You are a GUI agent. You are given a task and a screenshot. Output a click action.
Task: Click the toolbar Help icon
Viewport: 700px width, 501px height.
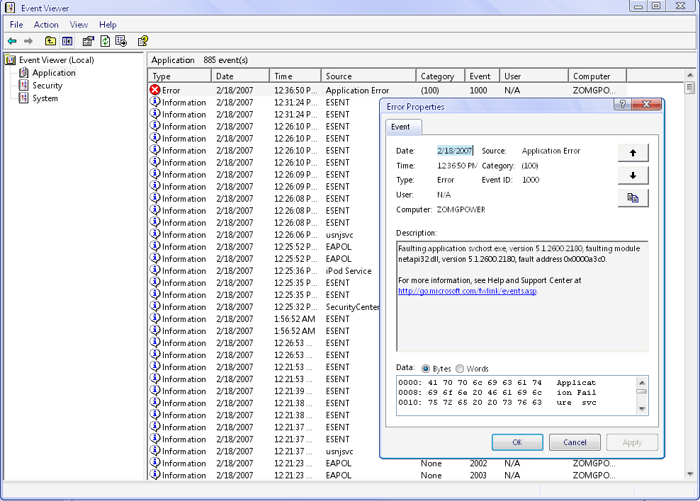[x=143, y=41]
